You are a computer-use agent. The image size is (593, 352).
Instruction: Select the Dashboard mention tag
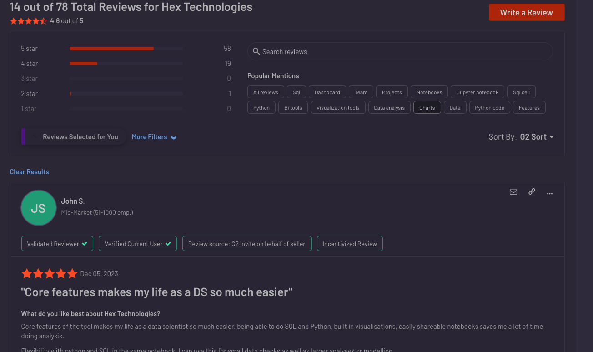[327, 92]
